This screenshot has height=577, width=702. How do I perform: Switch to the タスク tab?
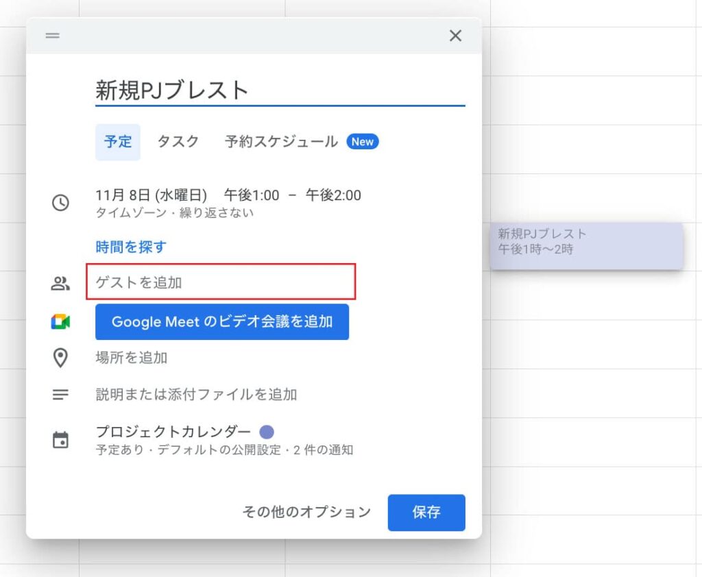(x=178, y=142)
